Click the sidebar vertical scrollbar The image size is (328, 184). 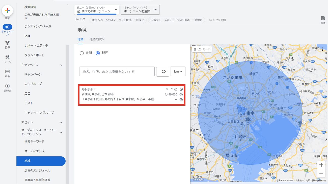pyautogui.click(x=67, y=114)
